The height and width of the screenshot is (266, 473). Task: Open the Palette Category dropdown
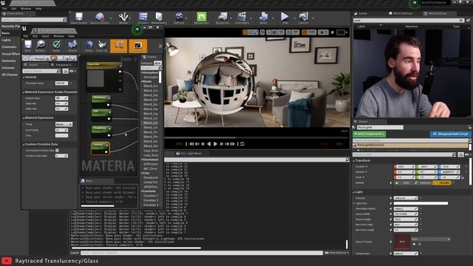tap(157, 63)
